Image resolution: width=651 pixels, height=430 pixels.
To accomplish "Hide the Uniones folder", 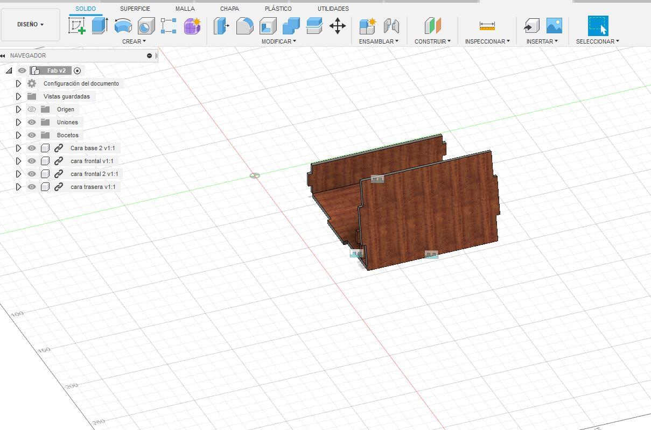I will [x=32, y=122].
